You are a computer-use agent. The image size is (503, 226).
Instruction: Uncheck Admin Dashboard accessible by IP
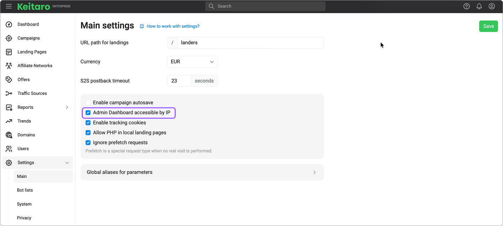tap(88, 113)
